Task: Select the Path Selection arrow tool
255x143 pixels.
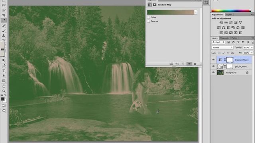Action: pos(4,76)
